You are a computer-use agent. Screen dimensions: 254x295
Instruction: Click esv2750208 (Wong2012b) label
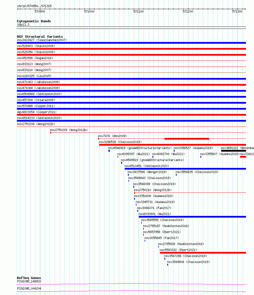pyautogui.click(x=36, y=124)
